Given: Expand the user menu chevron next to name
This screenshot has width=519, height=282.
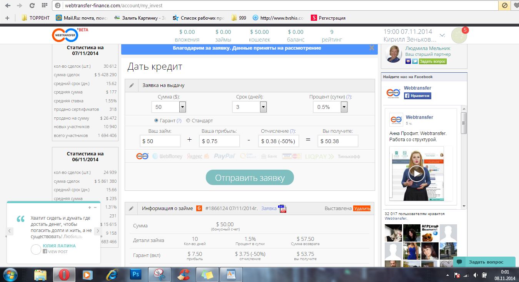Looking at the screenshot, I should pos(442,35).
